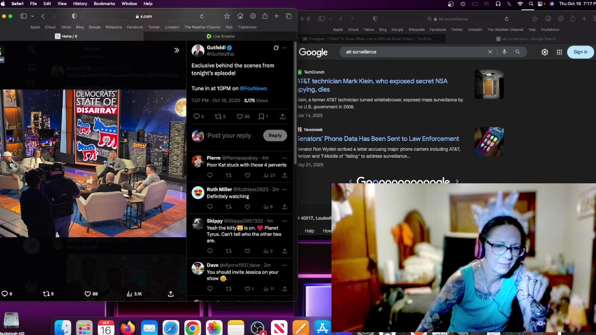Open Newsweek Senators' Phone Data article
The image size is (596, 335).
pos(379,139)
